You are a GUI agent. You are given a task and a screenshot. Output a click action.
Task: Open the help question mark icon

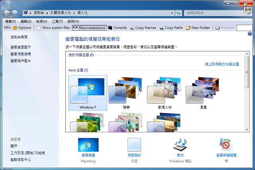coord(250,34)
